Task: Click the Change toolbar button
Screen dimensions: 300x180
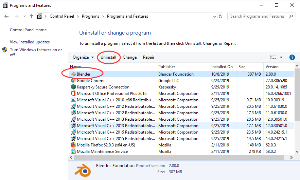Action: [130, 57]
